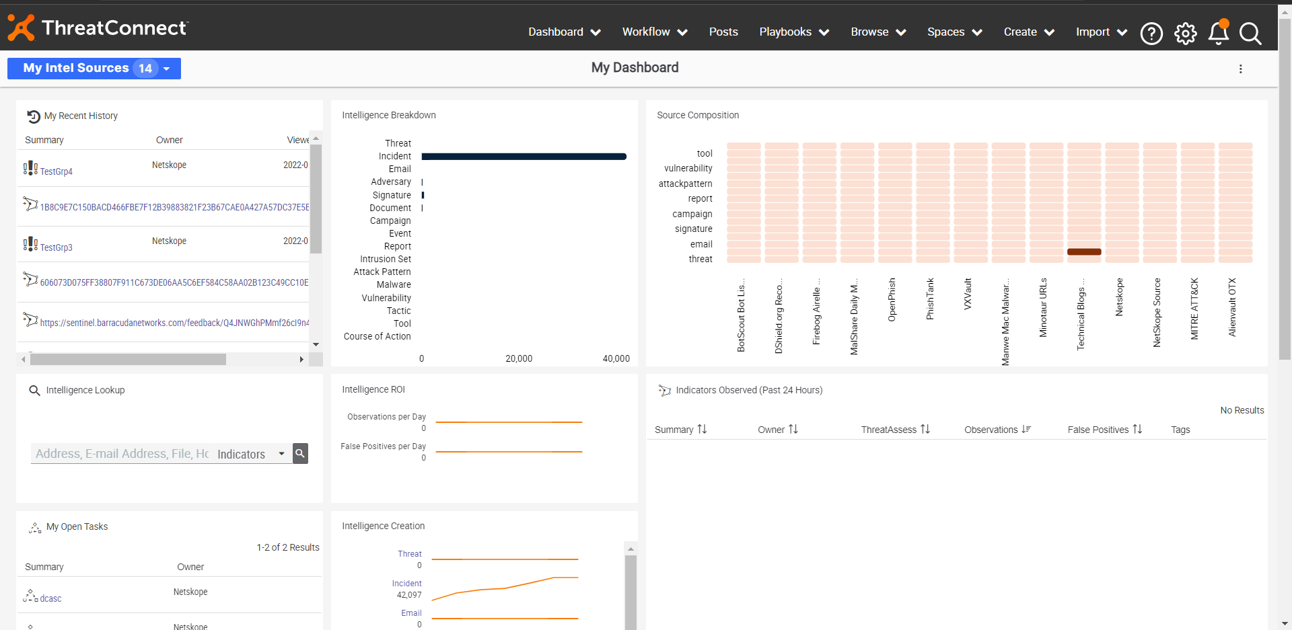
Task: Open the 606073D075FF38807 hash link
Action: pyautogui.click(x=174, y=283)
